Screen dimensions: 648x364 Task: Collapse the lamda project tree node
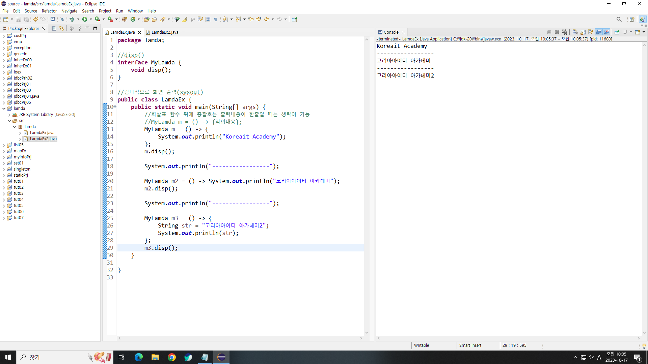[4, 109]
